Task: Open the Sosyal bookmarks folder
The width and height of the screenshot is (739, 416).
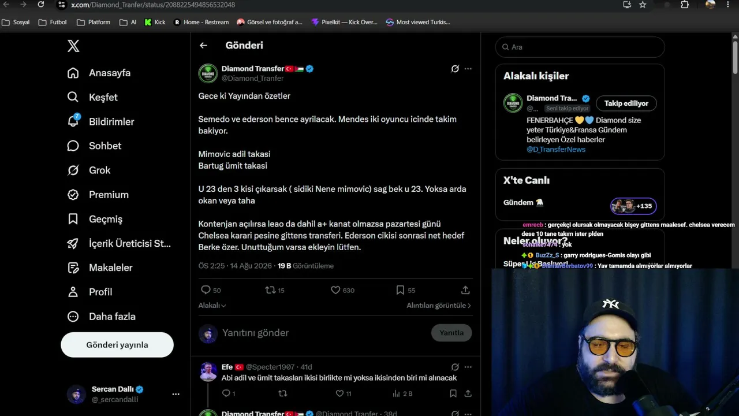Action: [x=16, y=23]
